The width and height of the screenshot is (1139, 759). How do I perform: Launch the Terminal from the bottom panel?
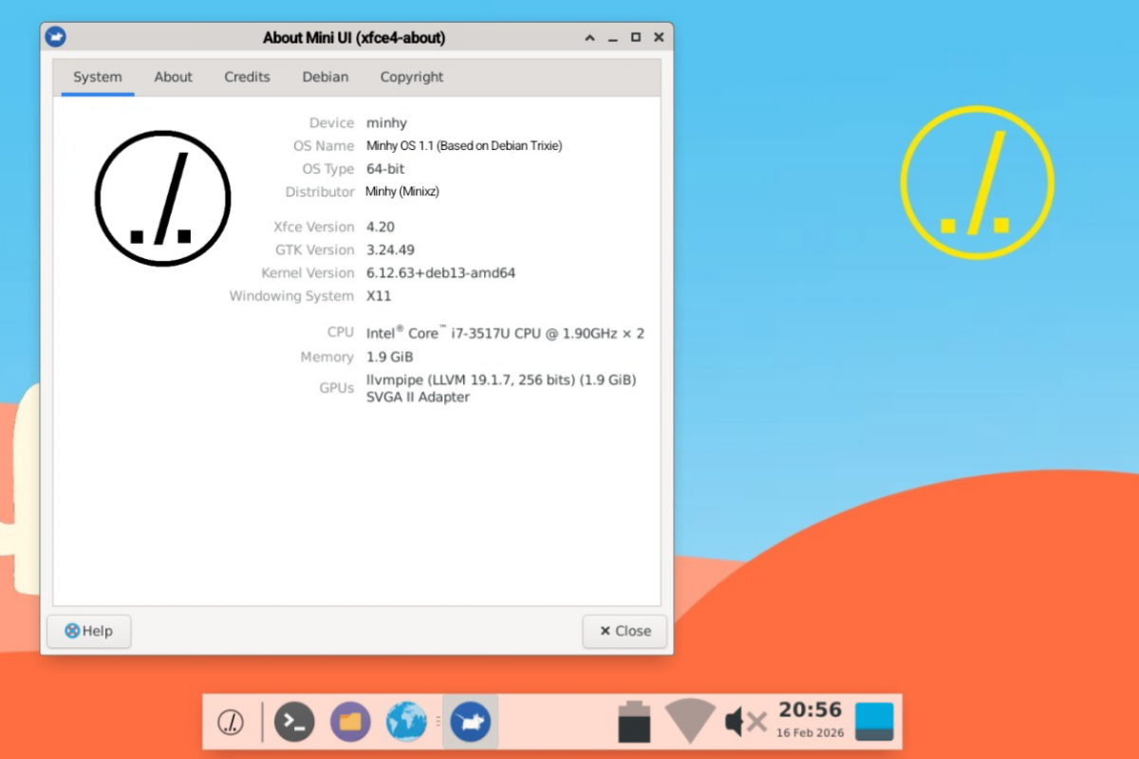pyautogui.click(x=294, y=722)
